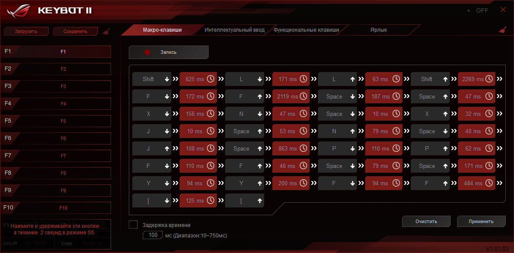Enable the Задержка времени checkbox
This screenshot has width=514, height=253.
133,225
